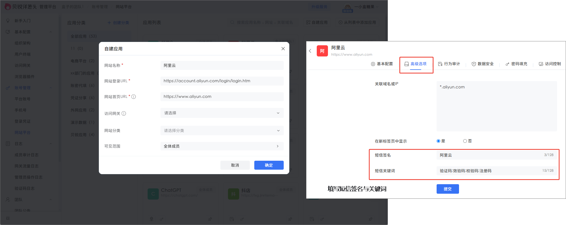Click info icon beside 网站首页URL

pyautogui.click(x=134, y=97)
